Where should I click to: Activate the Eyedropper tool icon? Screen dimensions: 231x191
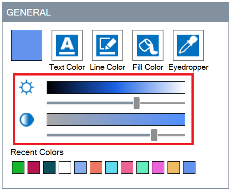(188, 45)
